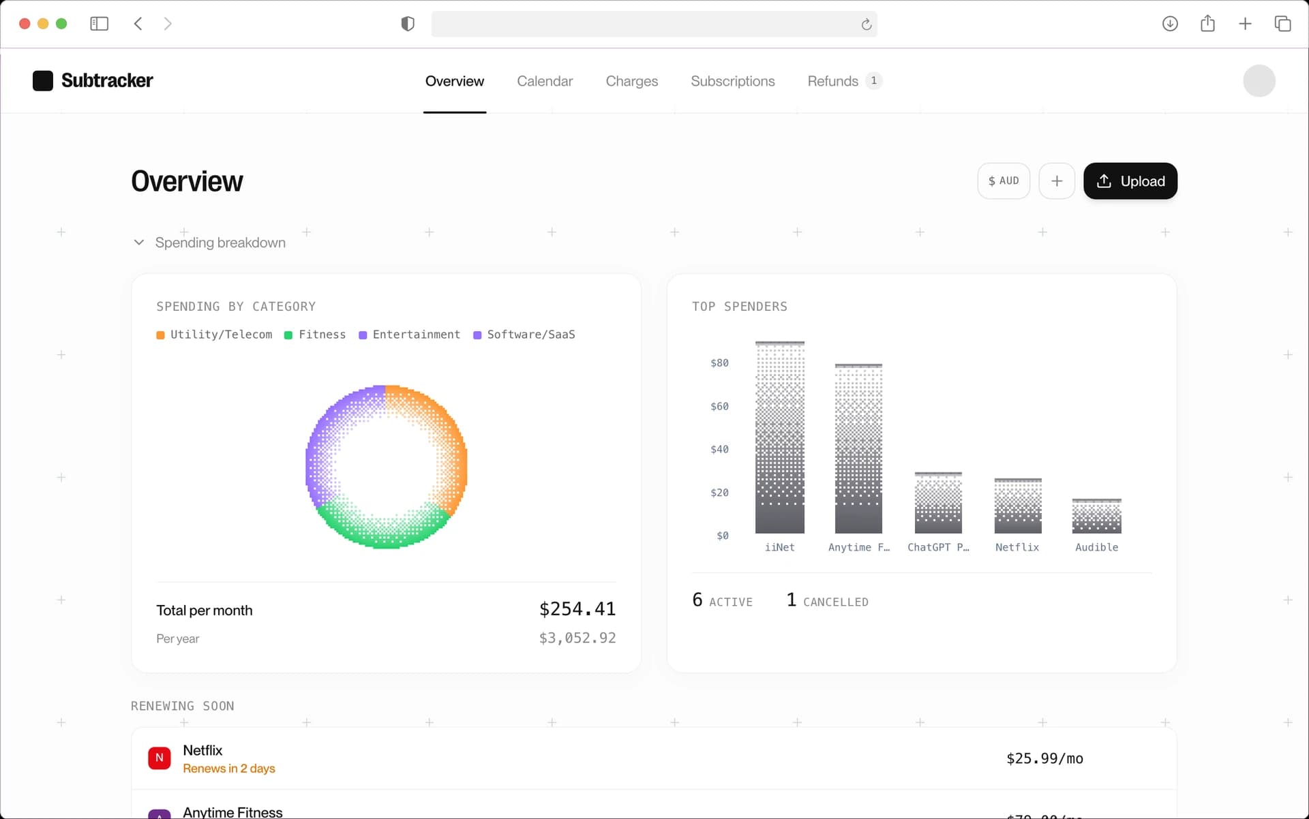
Task: Go back with the browser back arrow
Action: pos(138,24)
